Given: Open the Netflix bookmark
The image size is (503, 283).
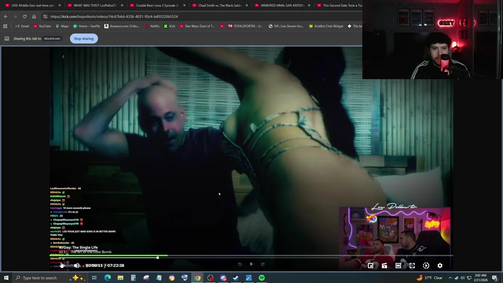Looking at the screenshot, I should point(152,26).
